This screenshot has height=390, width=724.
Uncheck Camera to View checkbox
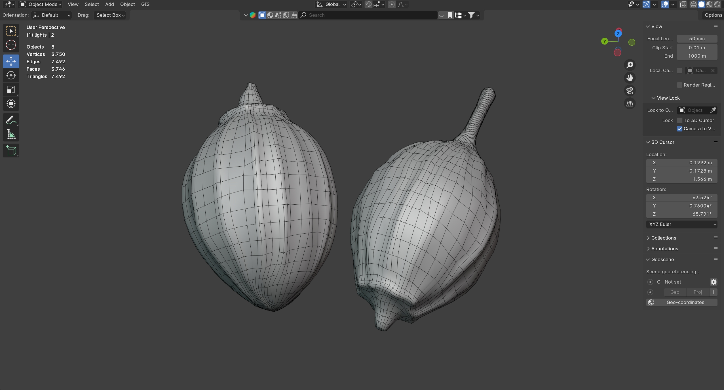tap(679, 129)
